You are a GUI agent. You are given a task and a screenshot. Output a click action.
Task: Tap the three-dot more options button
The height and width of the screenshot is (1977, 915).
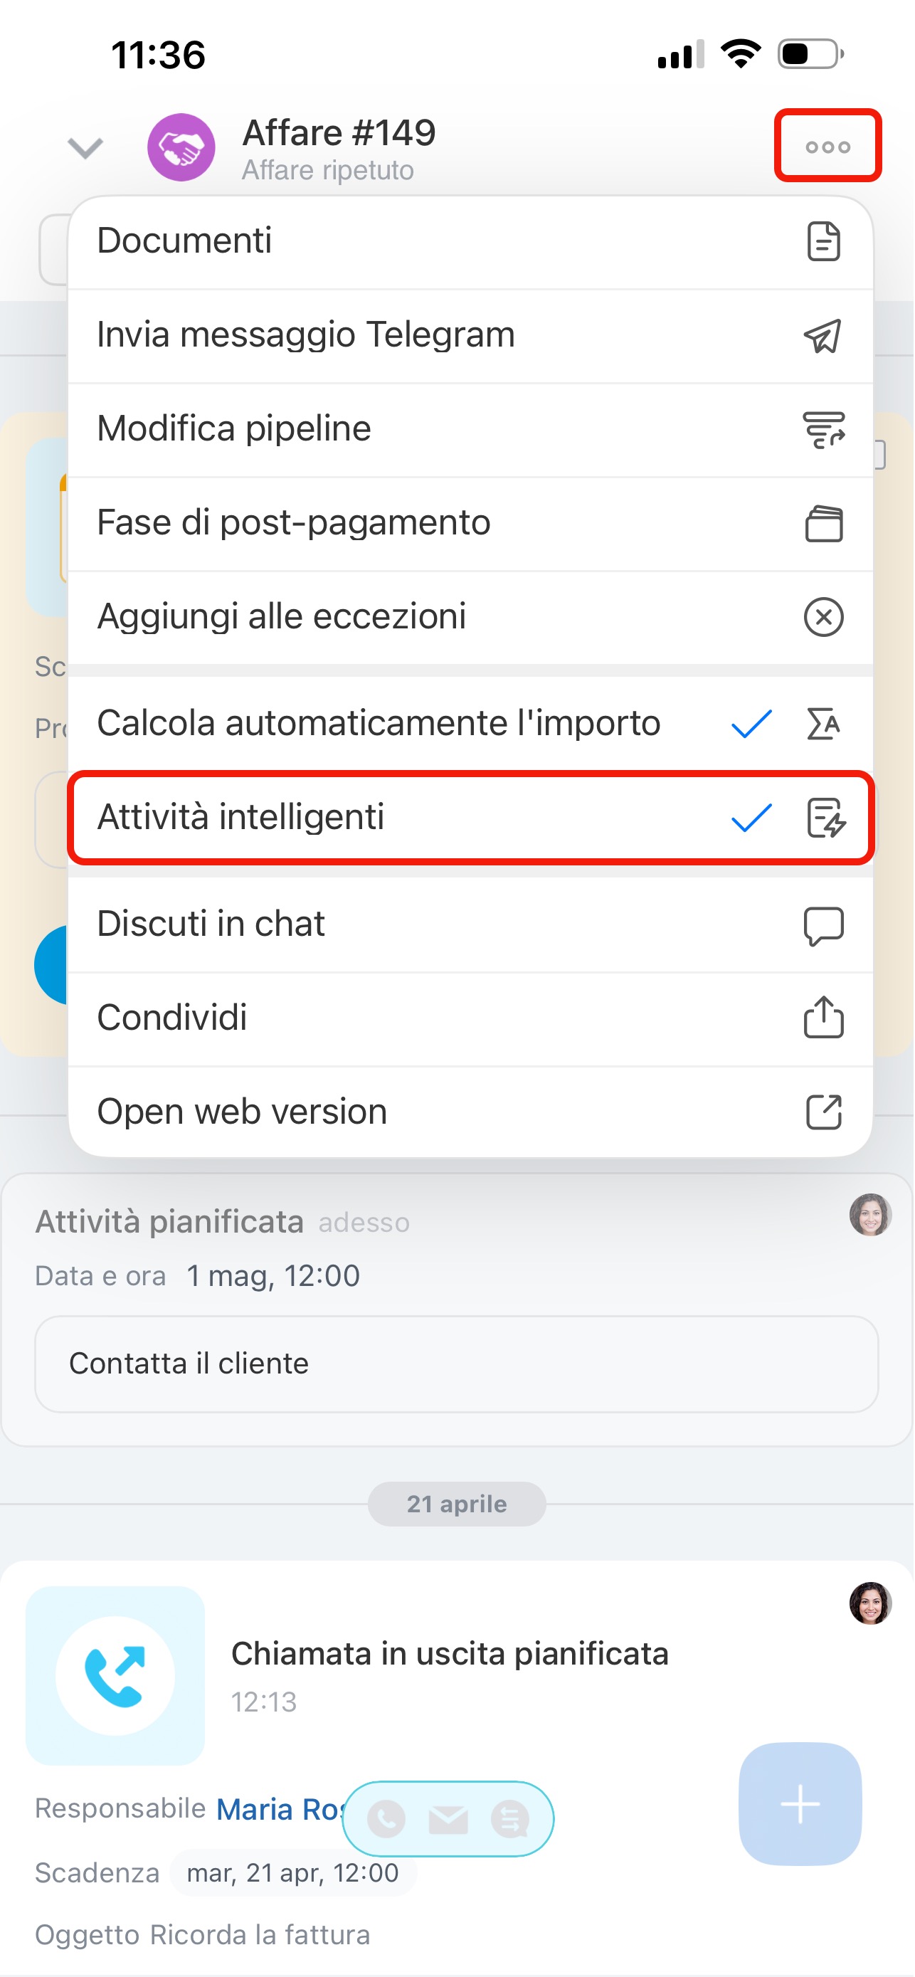827,147
